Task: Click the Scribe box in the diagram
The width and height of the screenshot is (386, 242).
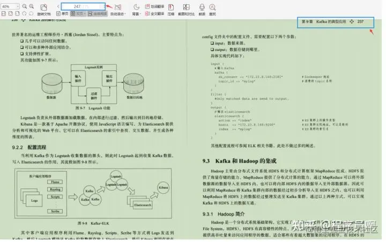Action: 55,211
